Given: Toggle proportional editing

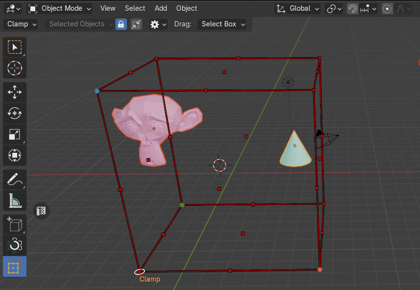Looking at the screenshot, I should pos(387,9).
